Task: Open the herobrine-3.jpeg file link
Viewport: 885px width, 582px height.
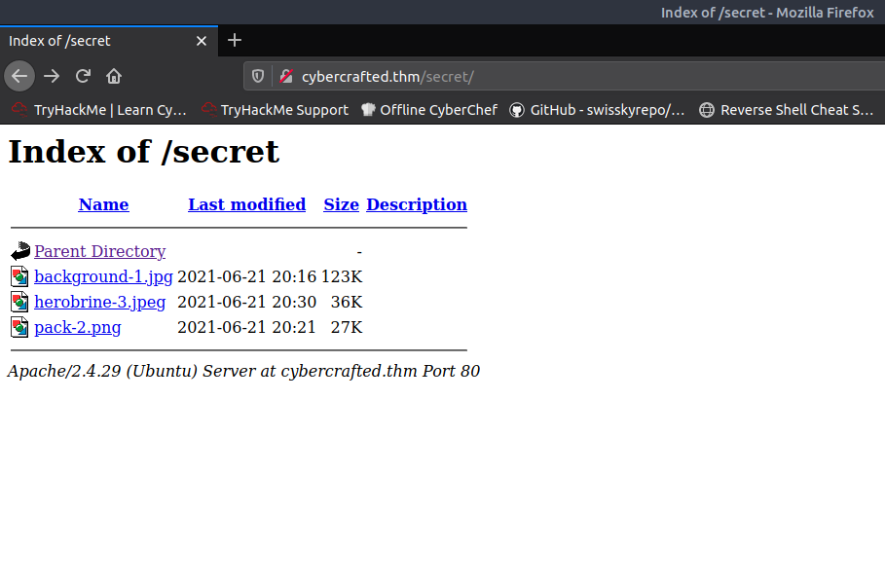Action: click(x=99, y=302)
